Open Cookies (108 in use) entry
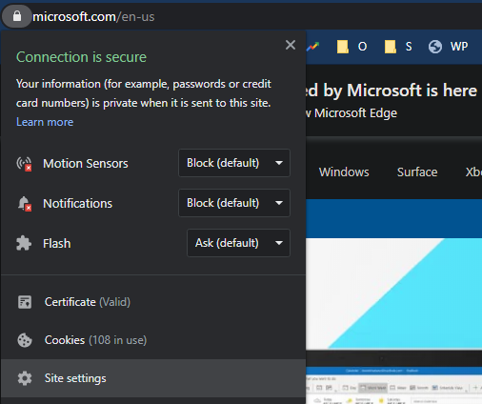 (x=153, y=340)
